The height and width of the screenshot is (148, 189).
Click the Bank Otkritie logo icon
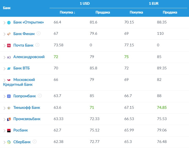[x=9, y=23]
